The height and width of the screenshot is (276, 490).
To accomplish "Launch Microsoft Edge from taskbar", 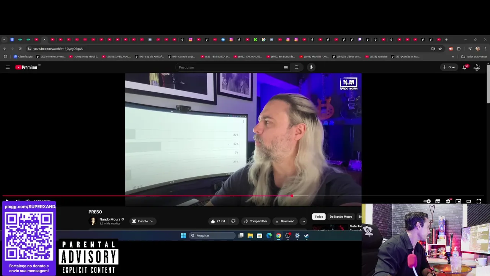I will [269, 236].
